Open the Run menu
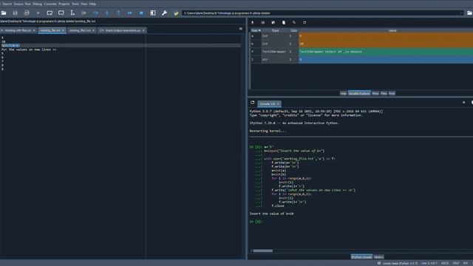Viewport: 473px width, 266px height. point(28,4)
